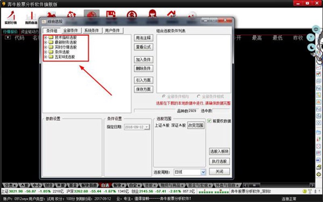Click the yellow smiley status bar icon
The width and height of the screenshot is (323, 202).
[304, 191]
